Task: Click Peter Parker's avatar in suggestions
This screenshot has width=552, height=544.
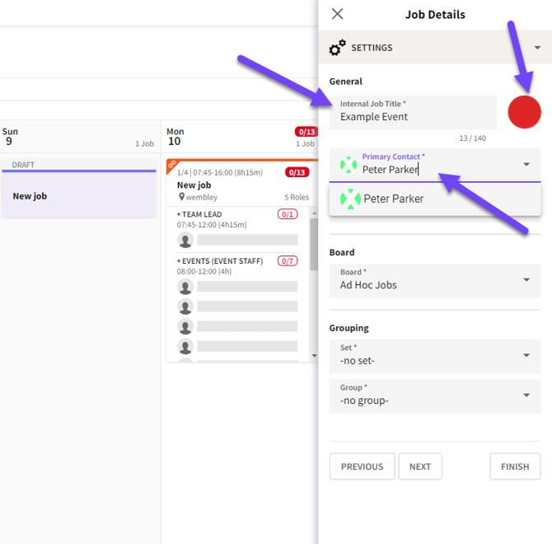Action: click(x=350, y=199)
